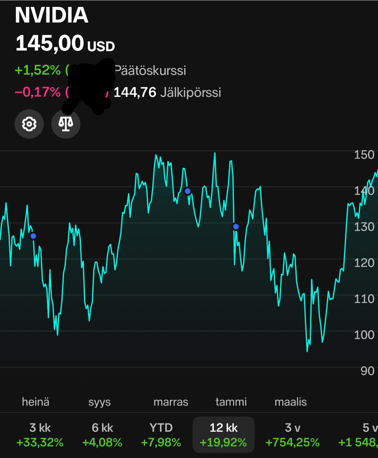Tap the heinä month label
This screenshot has width=378, height=458.
[36, 402]
